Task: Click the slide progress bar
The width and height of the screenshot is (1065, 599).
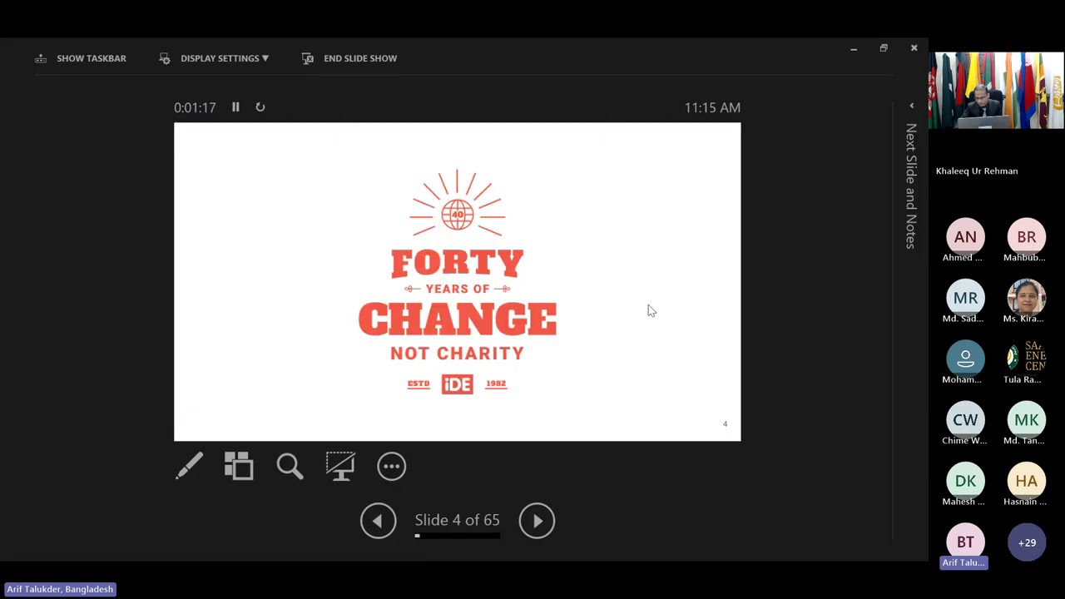Action: (458, 536)
